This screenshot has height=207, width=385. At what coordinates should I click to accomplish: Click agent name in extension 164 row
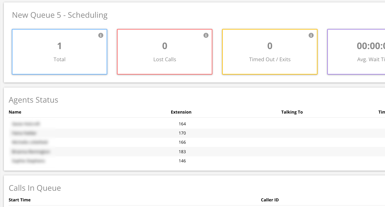coord(26,124)
